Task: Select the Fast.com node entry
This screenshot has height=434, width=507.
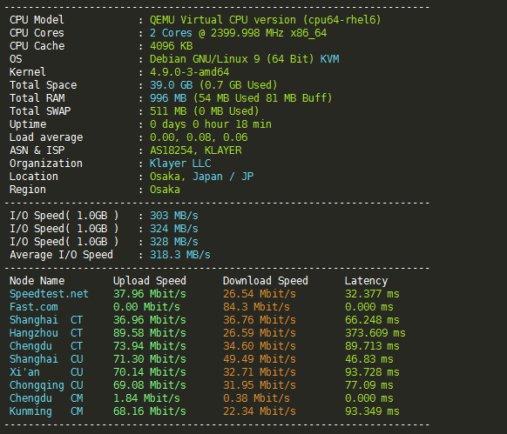Action: [34, 307]
